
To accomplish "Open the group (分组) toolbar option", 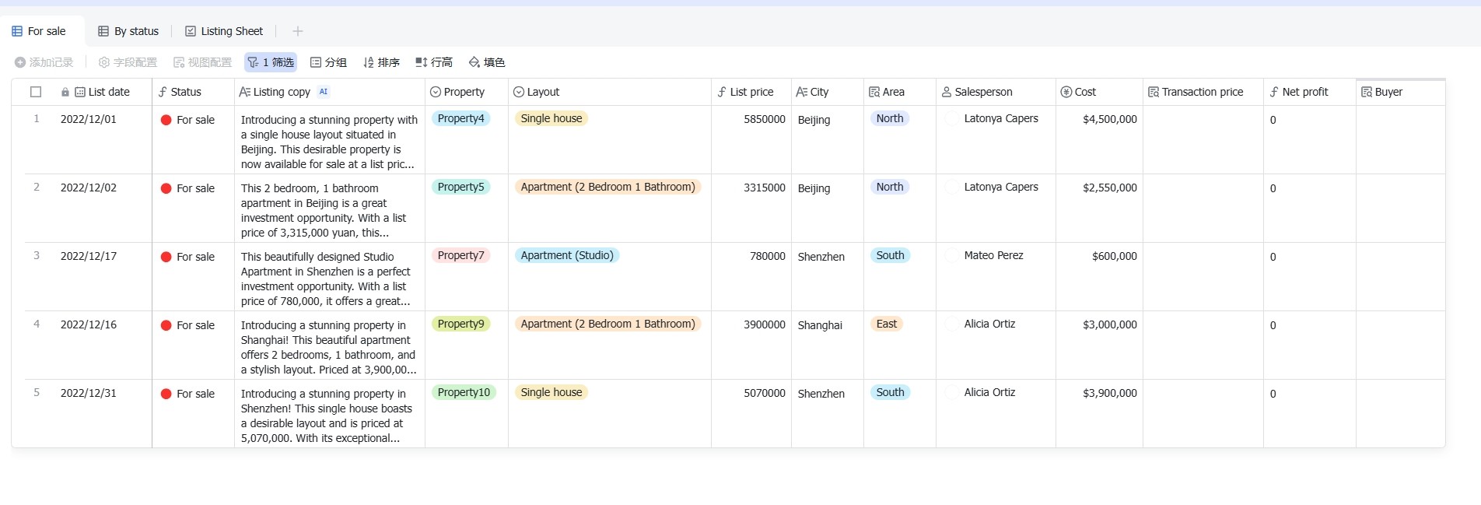I will pos(327,62).
